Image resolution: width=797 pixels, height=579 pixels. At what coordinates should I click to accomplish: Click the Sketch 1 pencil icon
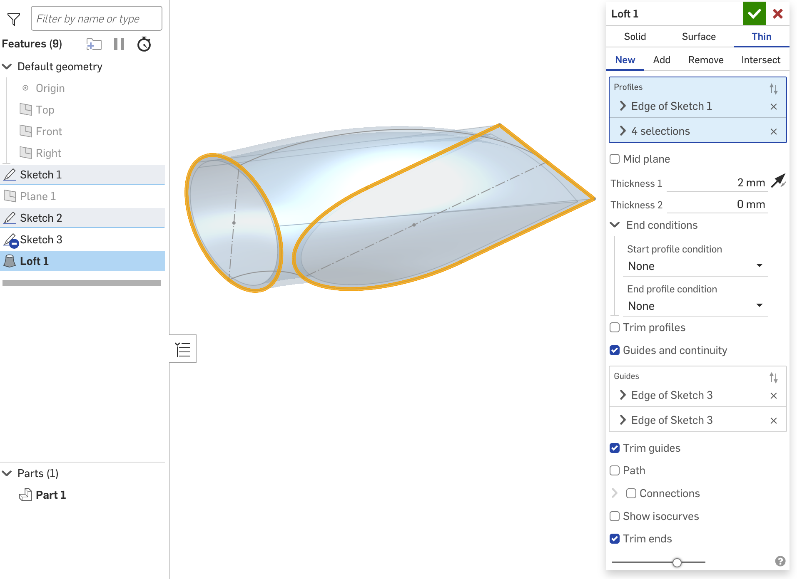click(x=10, y=175)
